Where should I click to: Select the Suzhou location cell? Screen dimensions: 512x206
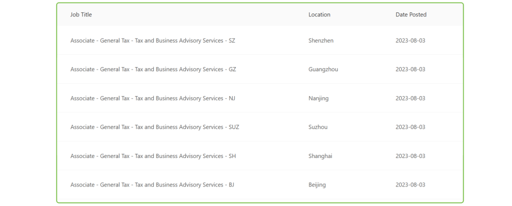coord(318,127)
